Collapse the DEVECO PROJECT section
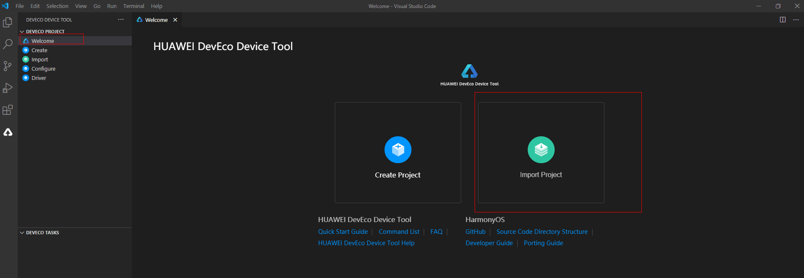The width and height of the screenshot is (804, 278). coord(22,32)
